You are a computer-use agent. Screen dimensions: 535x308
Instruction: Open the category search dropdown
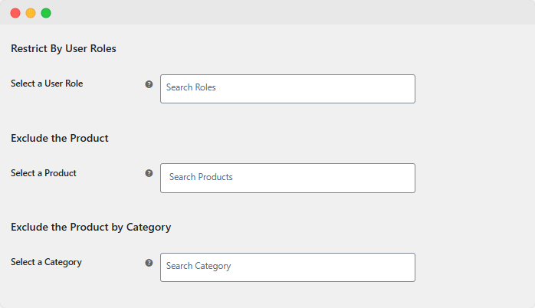(x=287, y=267)
